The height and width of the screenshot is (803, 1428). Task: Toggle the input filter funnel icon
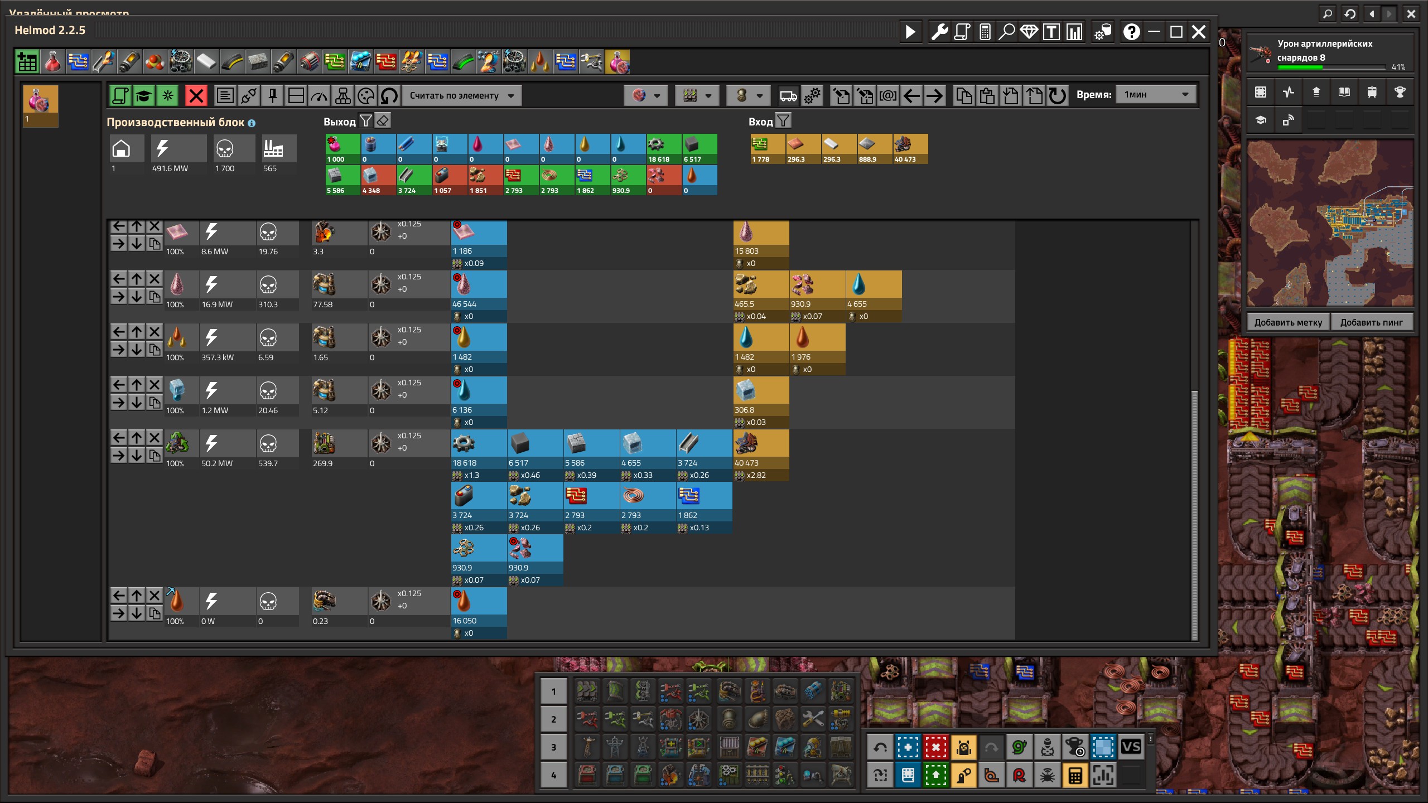783,120
